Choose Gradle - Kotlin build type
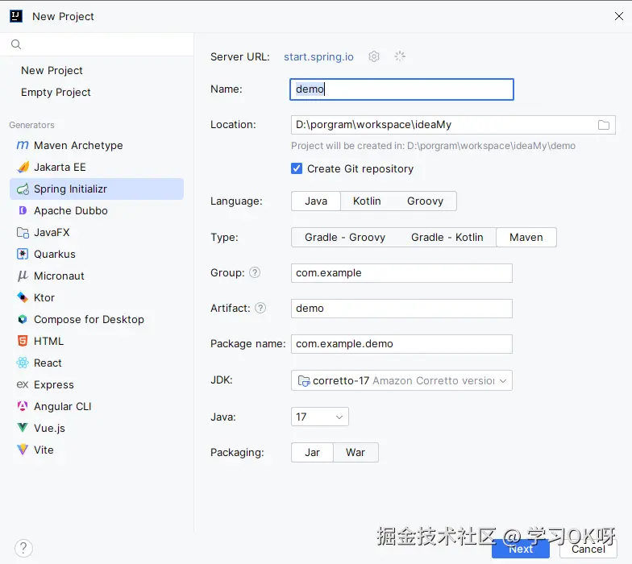Image resolution: width=632 pixels, height=564 pixels. tap(447, 237)
